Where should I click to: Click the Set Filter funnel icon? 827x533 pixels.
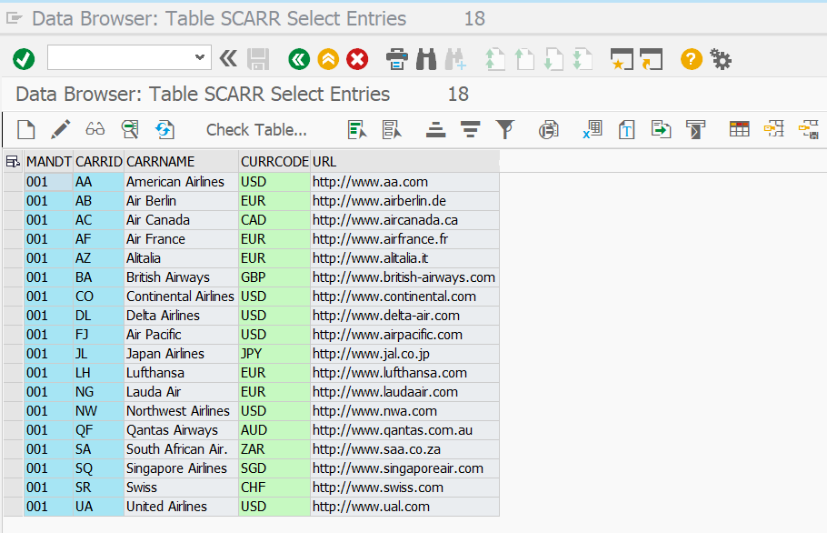[504, 129]
